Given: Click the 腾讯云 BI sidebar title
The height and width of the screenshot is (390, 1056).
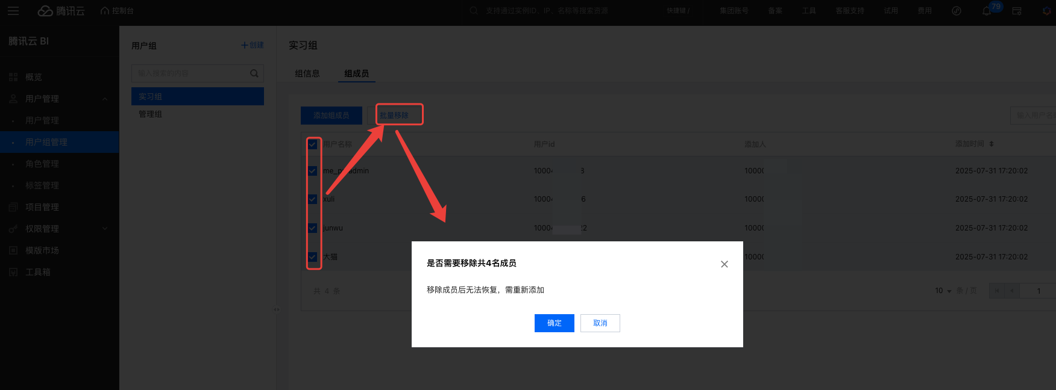Looking at the screenshot, I should (29, 41).
